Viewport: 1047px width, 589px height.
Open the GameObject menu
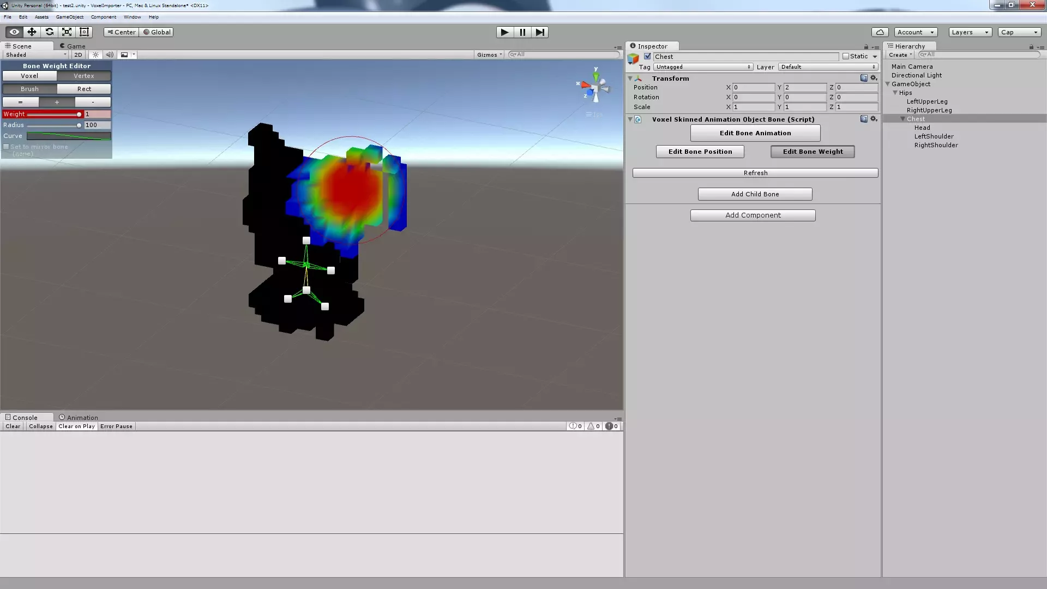69,17
